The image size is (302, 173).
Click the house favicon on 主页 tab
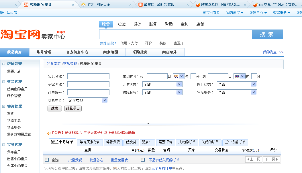point(83,5)
